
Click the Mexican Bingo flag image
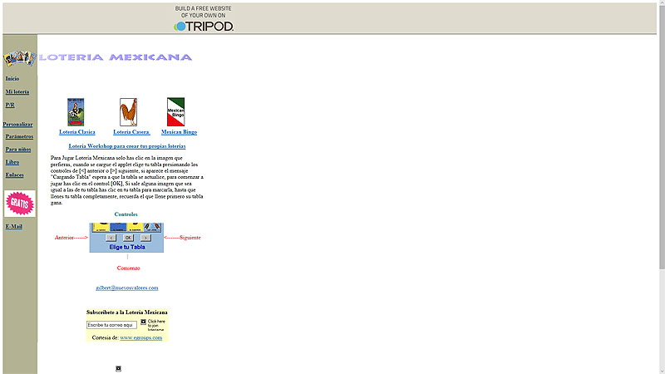pyautogui.click(x=175, y=112)
